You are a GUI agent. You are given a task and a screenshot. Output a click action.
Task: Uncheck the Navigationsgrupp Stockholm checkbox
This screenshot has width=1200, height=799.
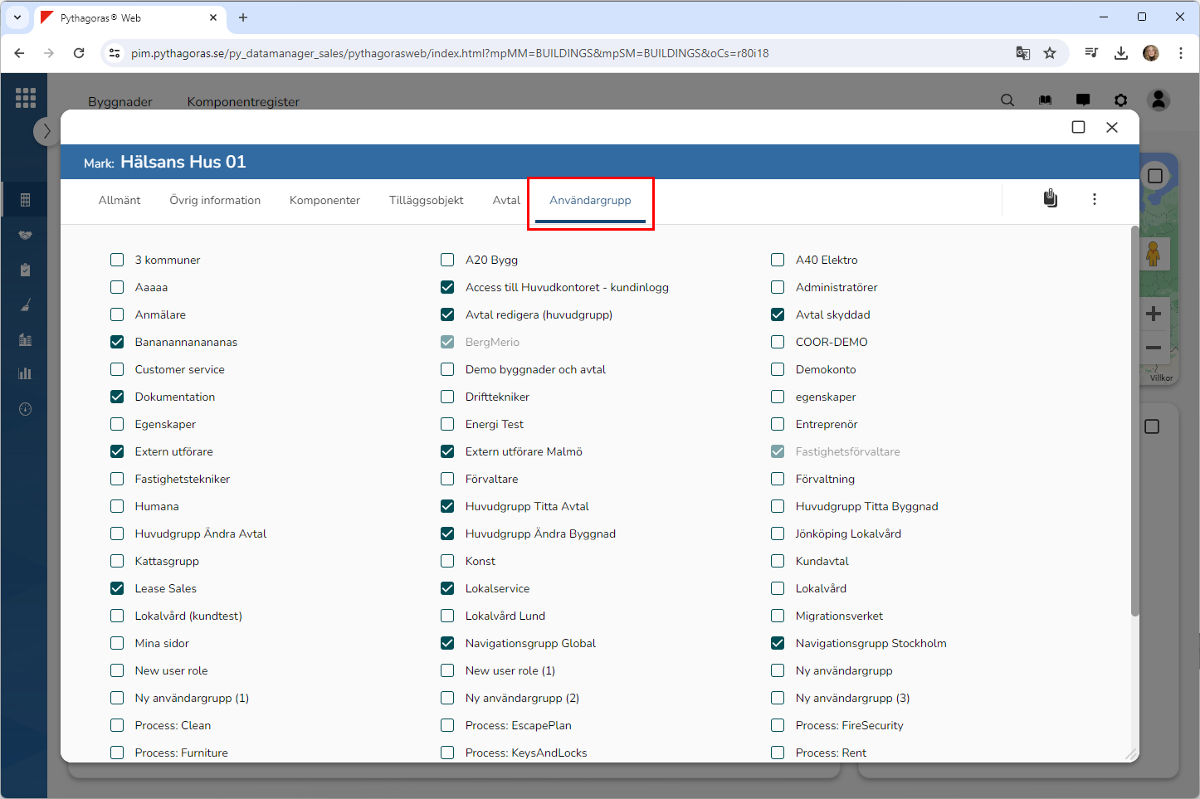[x=778, y=643]
